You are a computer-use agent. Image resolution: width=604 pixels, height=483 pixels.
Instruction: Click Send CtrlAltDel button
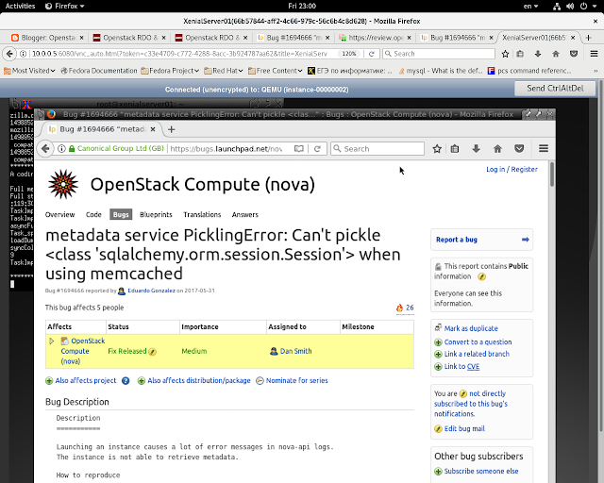[555, 88]
